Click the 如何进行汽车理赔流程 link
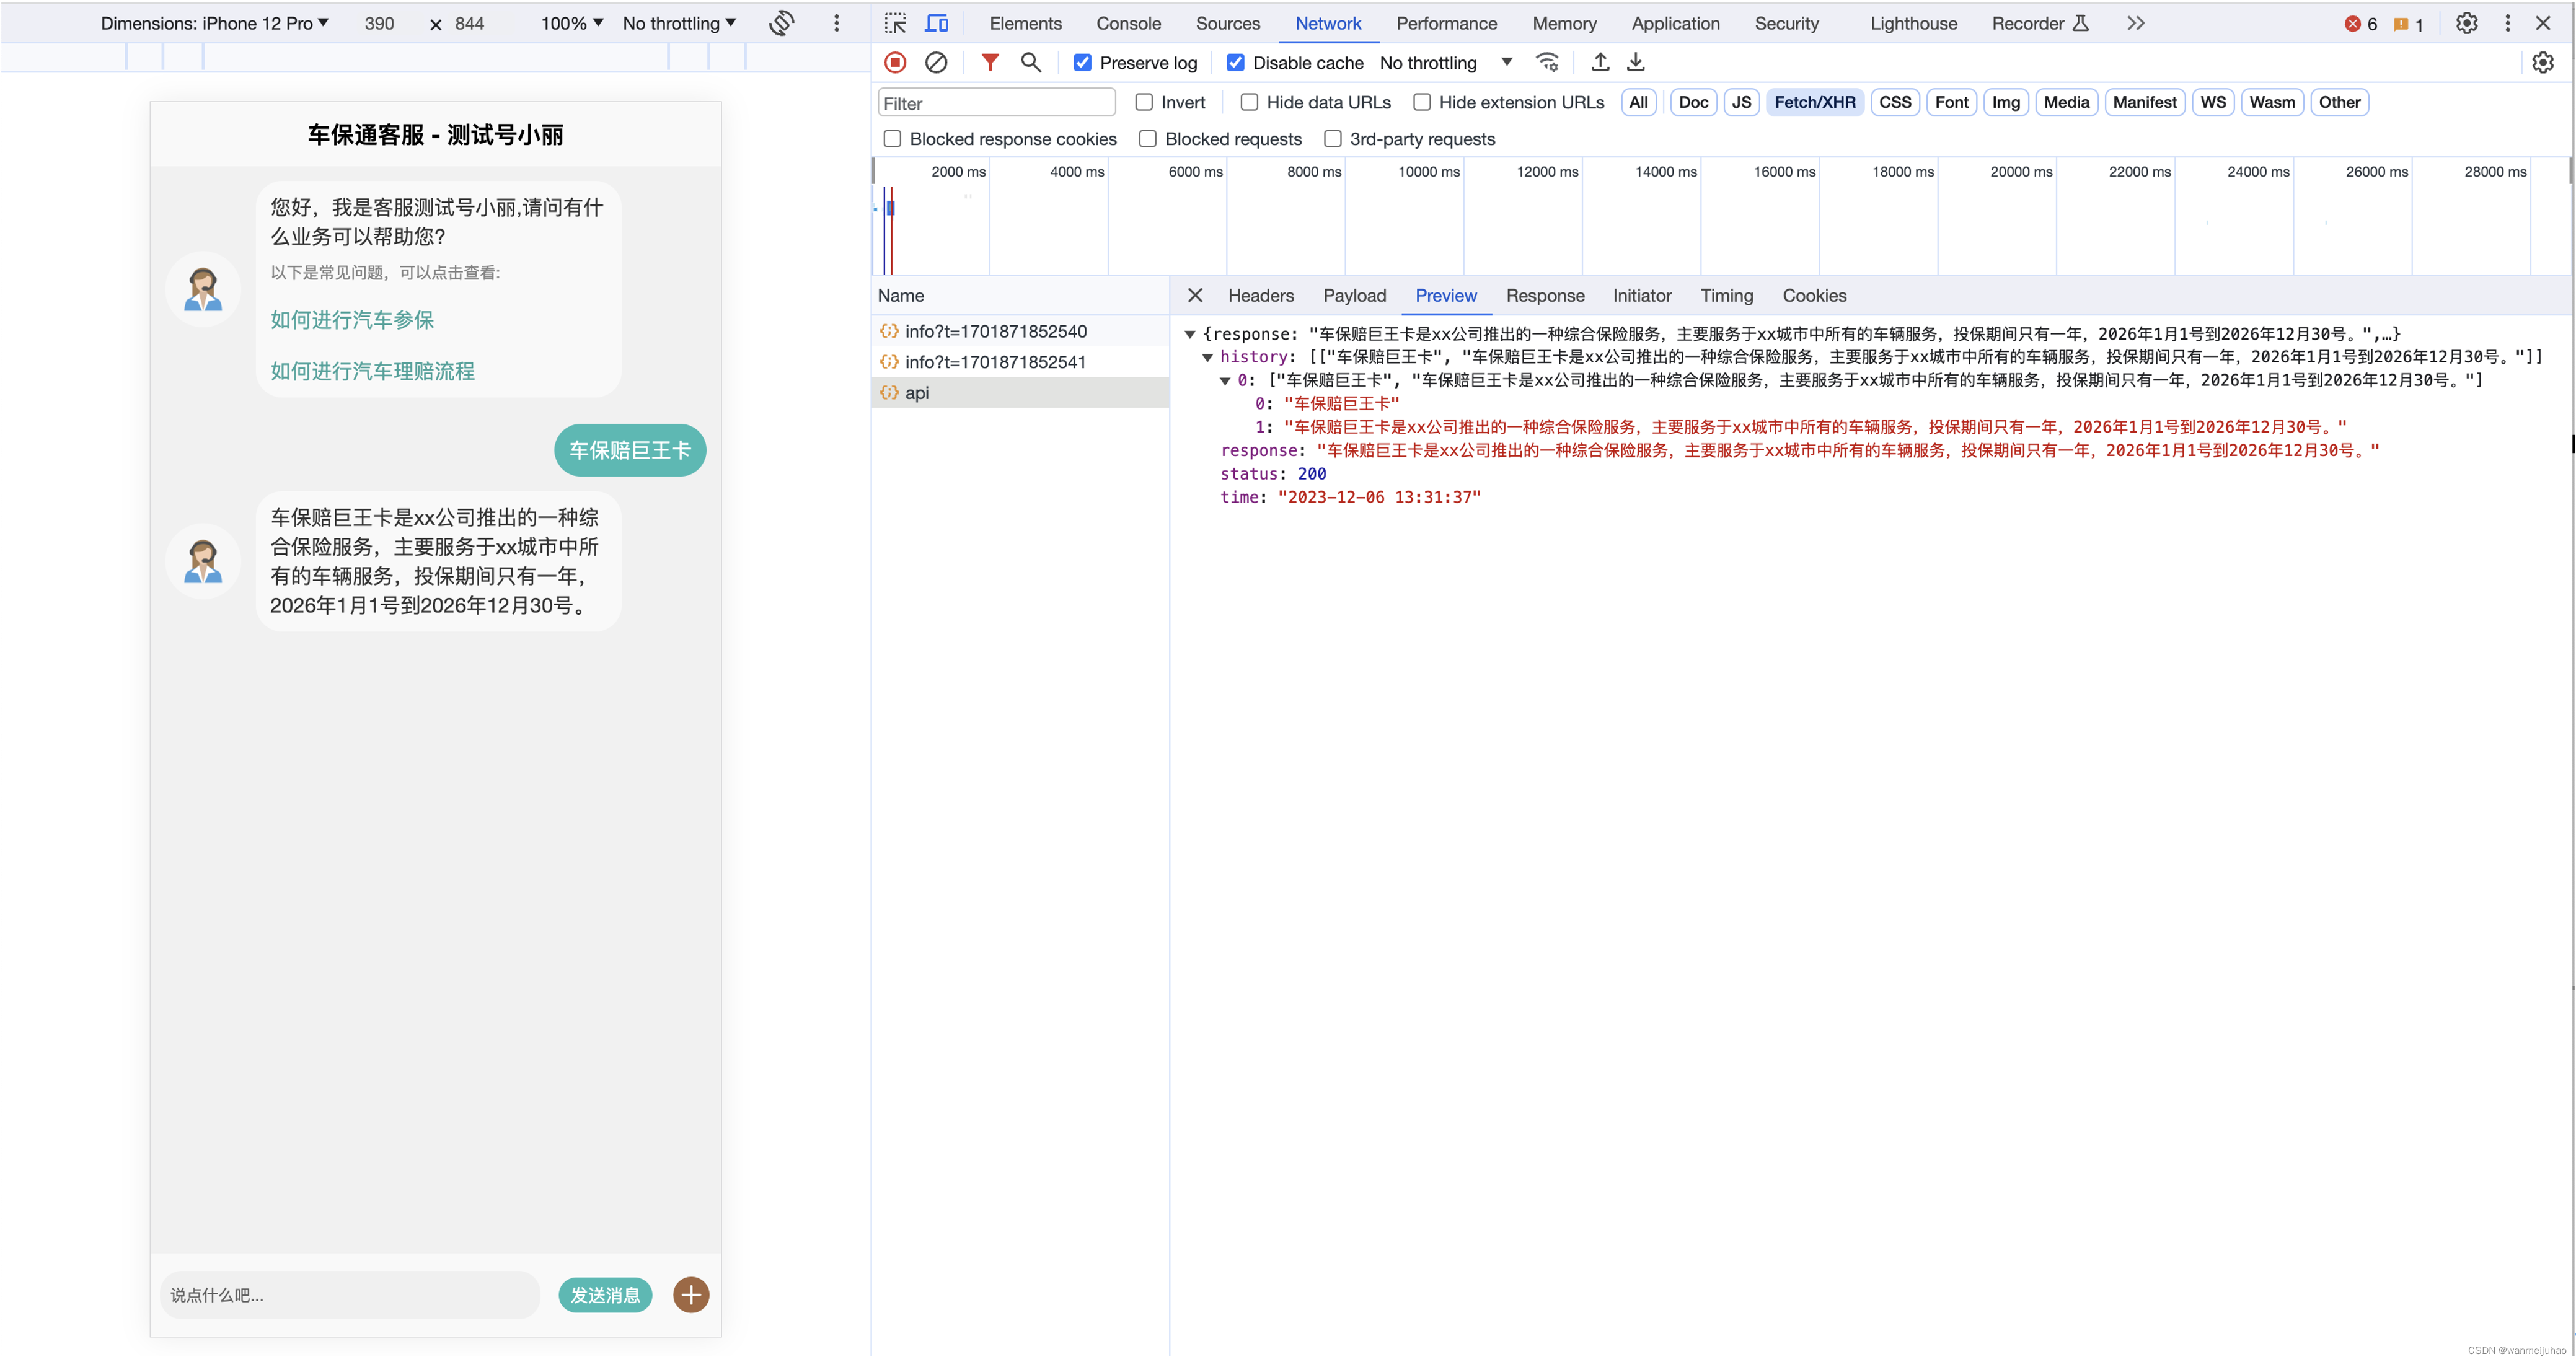 click(371, 371)
